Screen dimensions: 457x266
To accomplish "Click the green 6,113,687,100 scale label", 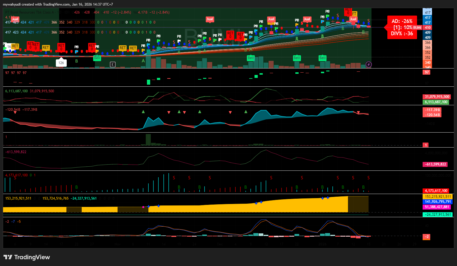I will 436,102.
